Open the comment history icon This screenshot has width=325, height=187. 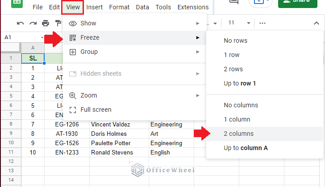pyautogui.click(x=234, y=2)
